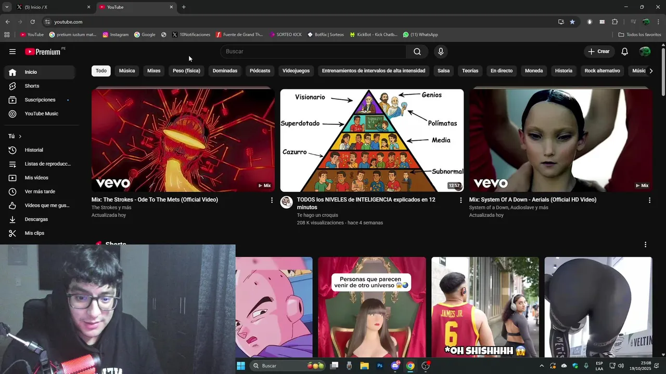Focus the Buscar search field
This screenshot has height=374, width=666.
click(314, 51)
